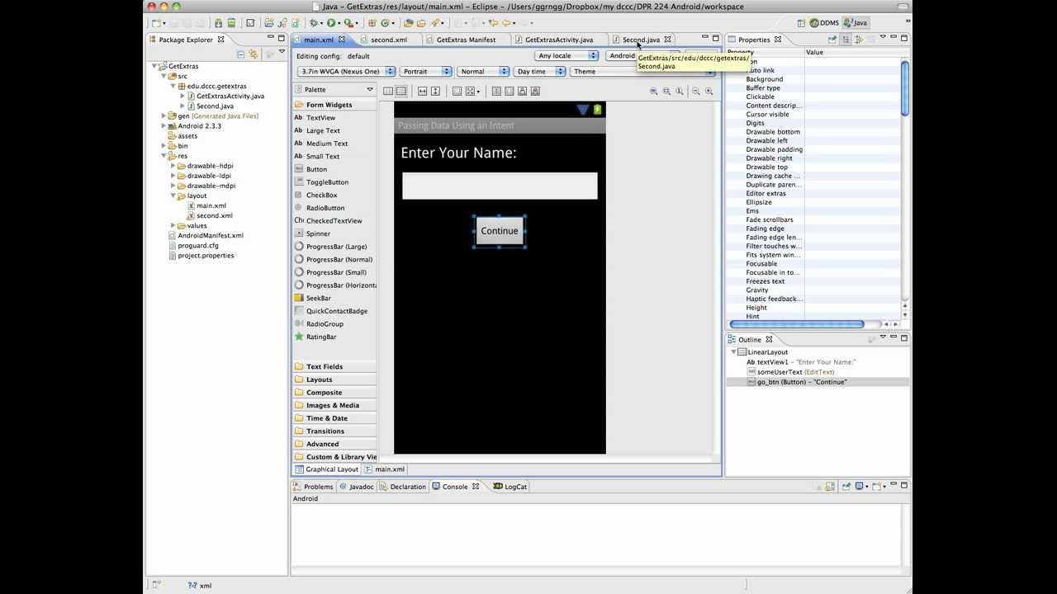Click Show Categories icon in Properties view
1057x594 pixels.
(x=846, y=40)
